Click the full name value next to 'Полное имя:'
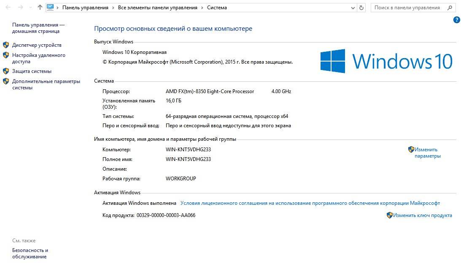The height and width of the screenshot is (268, 461). pos(188,159)
